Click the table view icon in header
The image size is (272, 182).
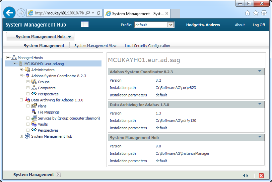click(85, 25)
